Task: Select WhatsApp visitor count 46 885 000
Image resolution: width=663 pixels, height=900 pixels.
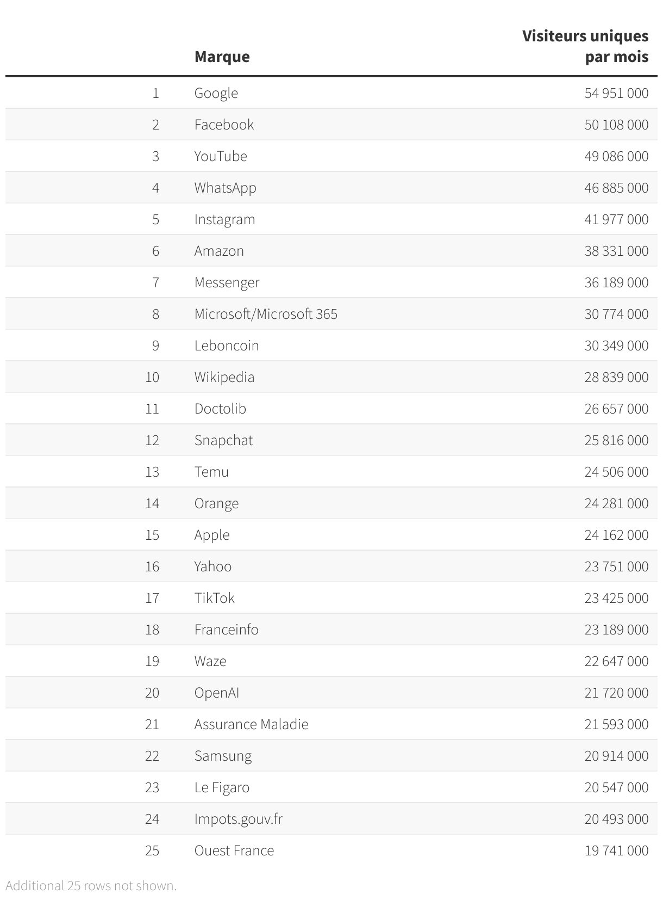Action: pos(616,188)
